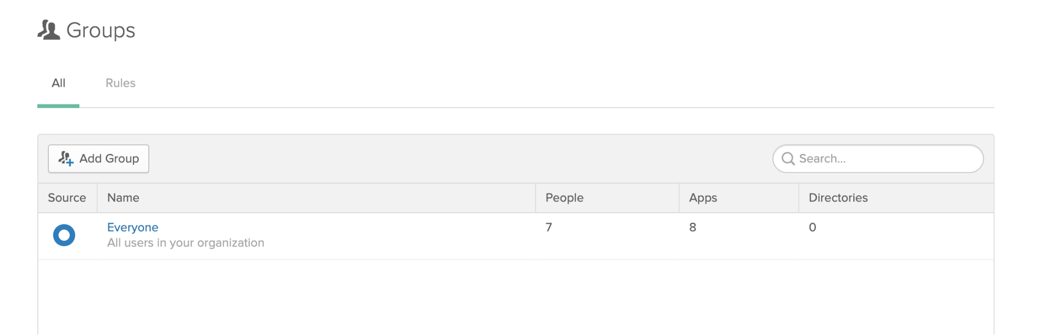Click the Groups people icon in header
Image resolution: width=1051 pixels, height=335 pixels.
[x=48, y=30]
